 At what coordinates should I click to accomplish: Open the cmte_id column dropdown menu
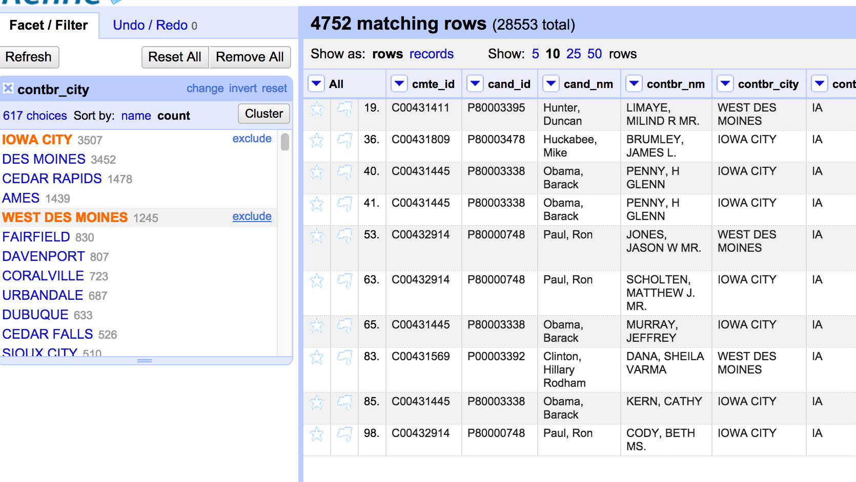point(399,83)
